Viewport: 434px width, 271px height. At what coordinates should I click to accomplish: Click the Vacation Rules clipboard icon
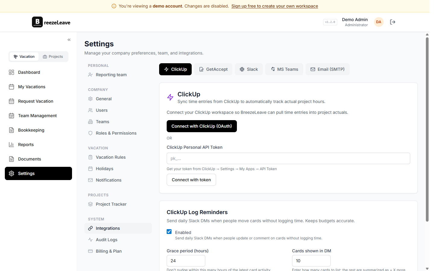click(90, 157)
